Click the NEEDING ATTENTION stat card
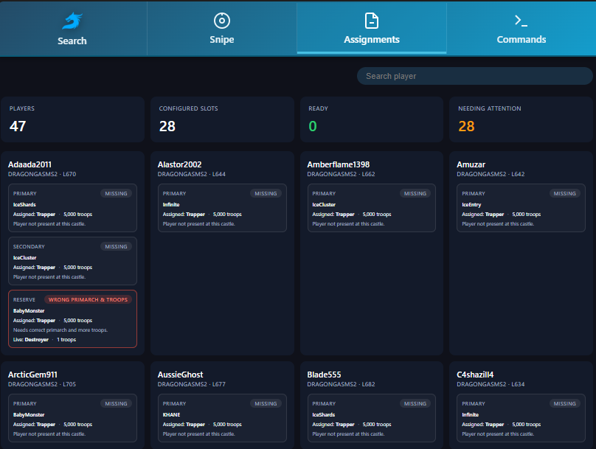This screenshot has width=596, height=449. tap(521, 119)
